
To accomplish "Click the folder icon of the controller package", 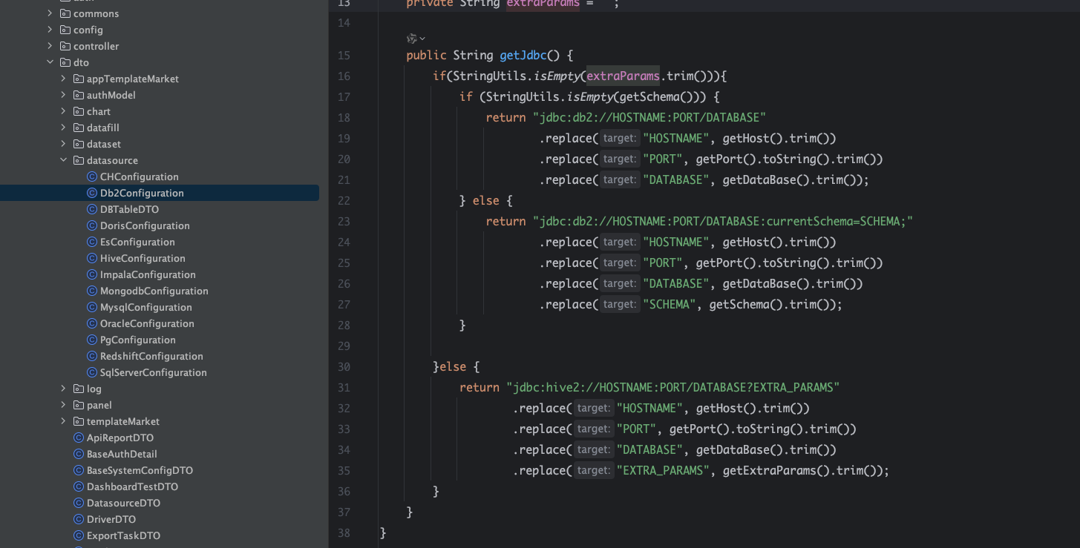I will click(x=65, y=46).
